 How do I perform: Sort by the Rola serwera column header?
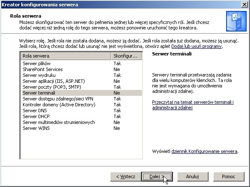(x=65, y=56)
